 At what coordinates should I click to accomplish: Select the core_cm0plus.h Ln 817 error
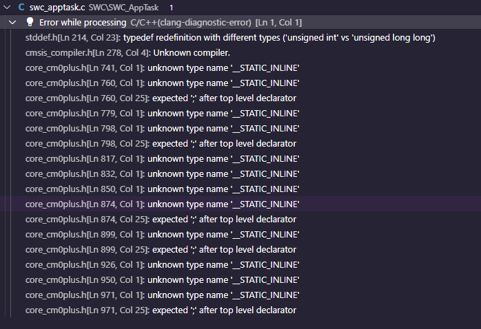click(162, 158)
